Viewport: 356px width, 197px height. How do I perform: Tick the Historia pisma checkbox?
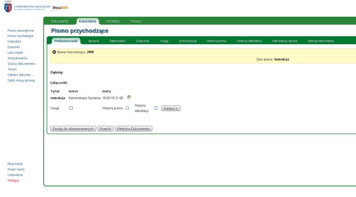127,108
